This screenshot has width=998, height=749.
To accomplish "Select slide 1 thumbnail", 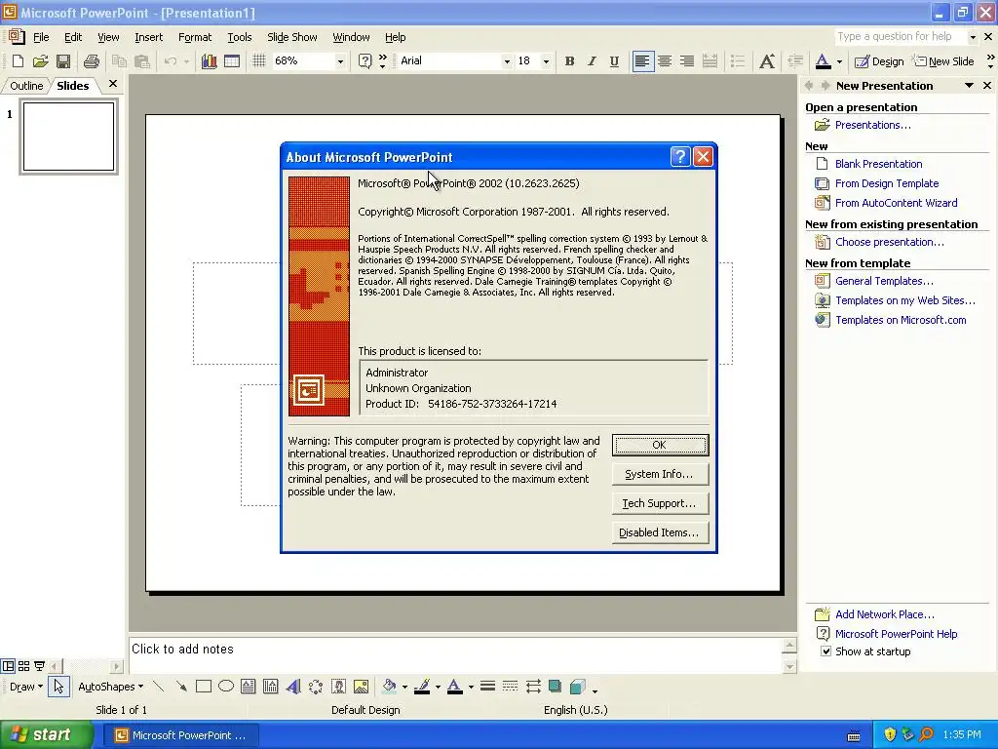I will tap(69, 137).
